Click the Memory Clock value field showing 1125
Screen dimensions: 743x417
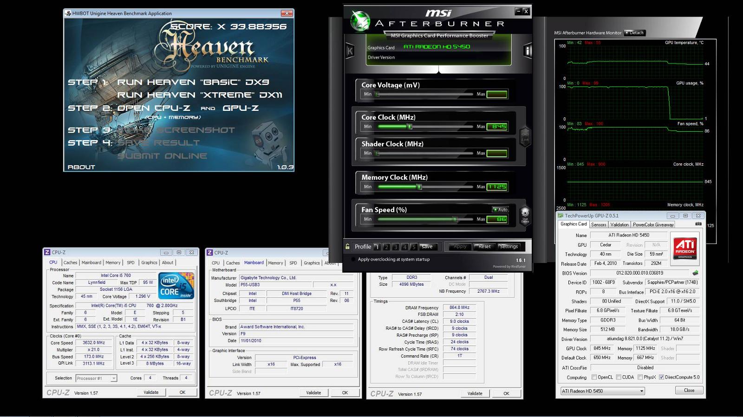pos(497,187)
